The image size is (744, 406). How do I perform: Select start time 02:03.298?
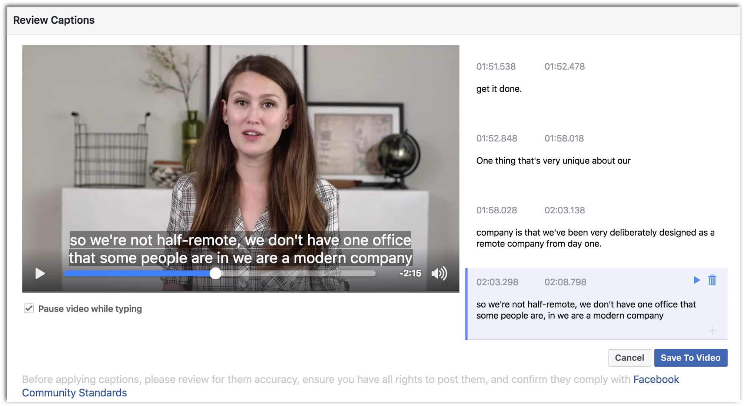pos(497,282)
